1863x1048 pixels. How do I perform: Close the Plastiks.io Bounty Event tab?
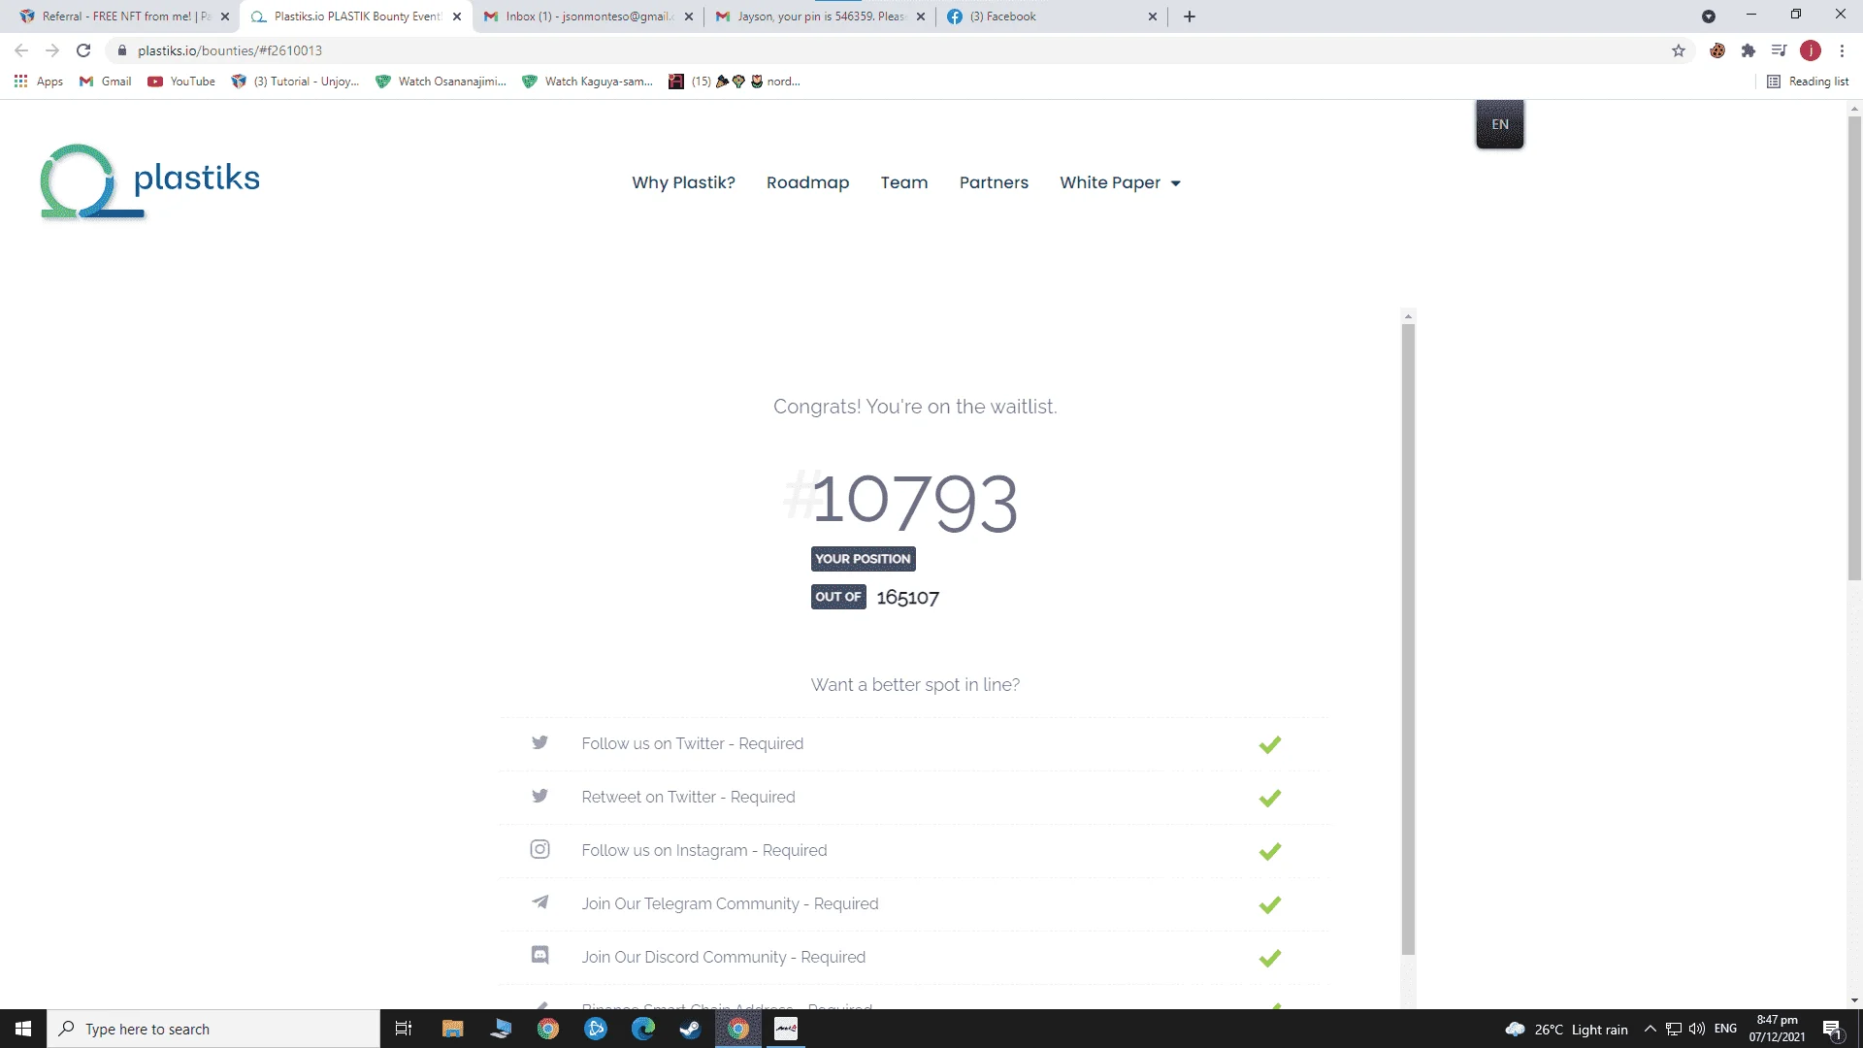tap(457, 16)
